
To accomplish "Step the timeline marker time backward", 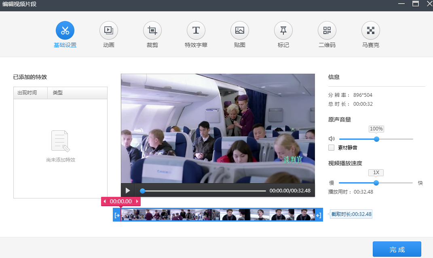I will (x=105, y=201).
